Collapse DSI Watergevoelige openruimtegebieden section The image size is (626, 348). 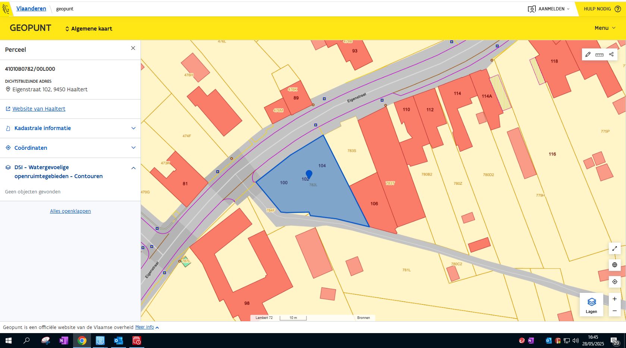coord(133,168)
